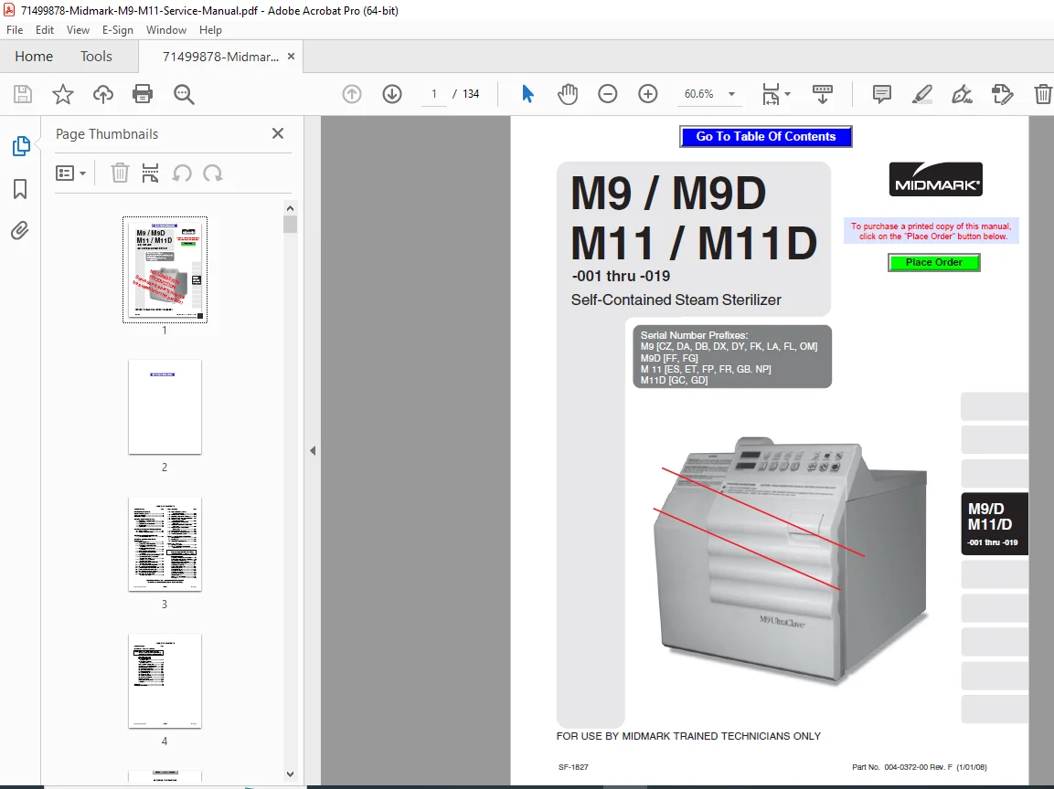Switch to the Tools tab
The width and height of the screenshot is (1054, 789).
(x=96, y=57)
